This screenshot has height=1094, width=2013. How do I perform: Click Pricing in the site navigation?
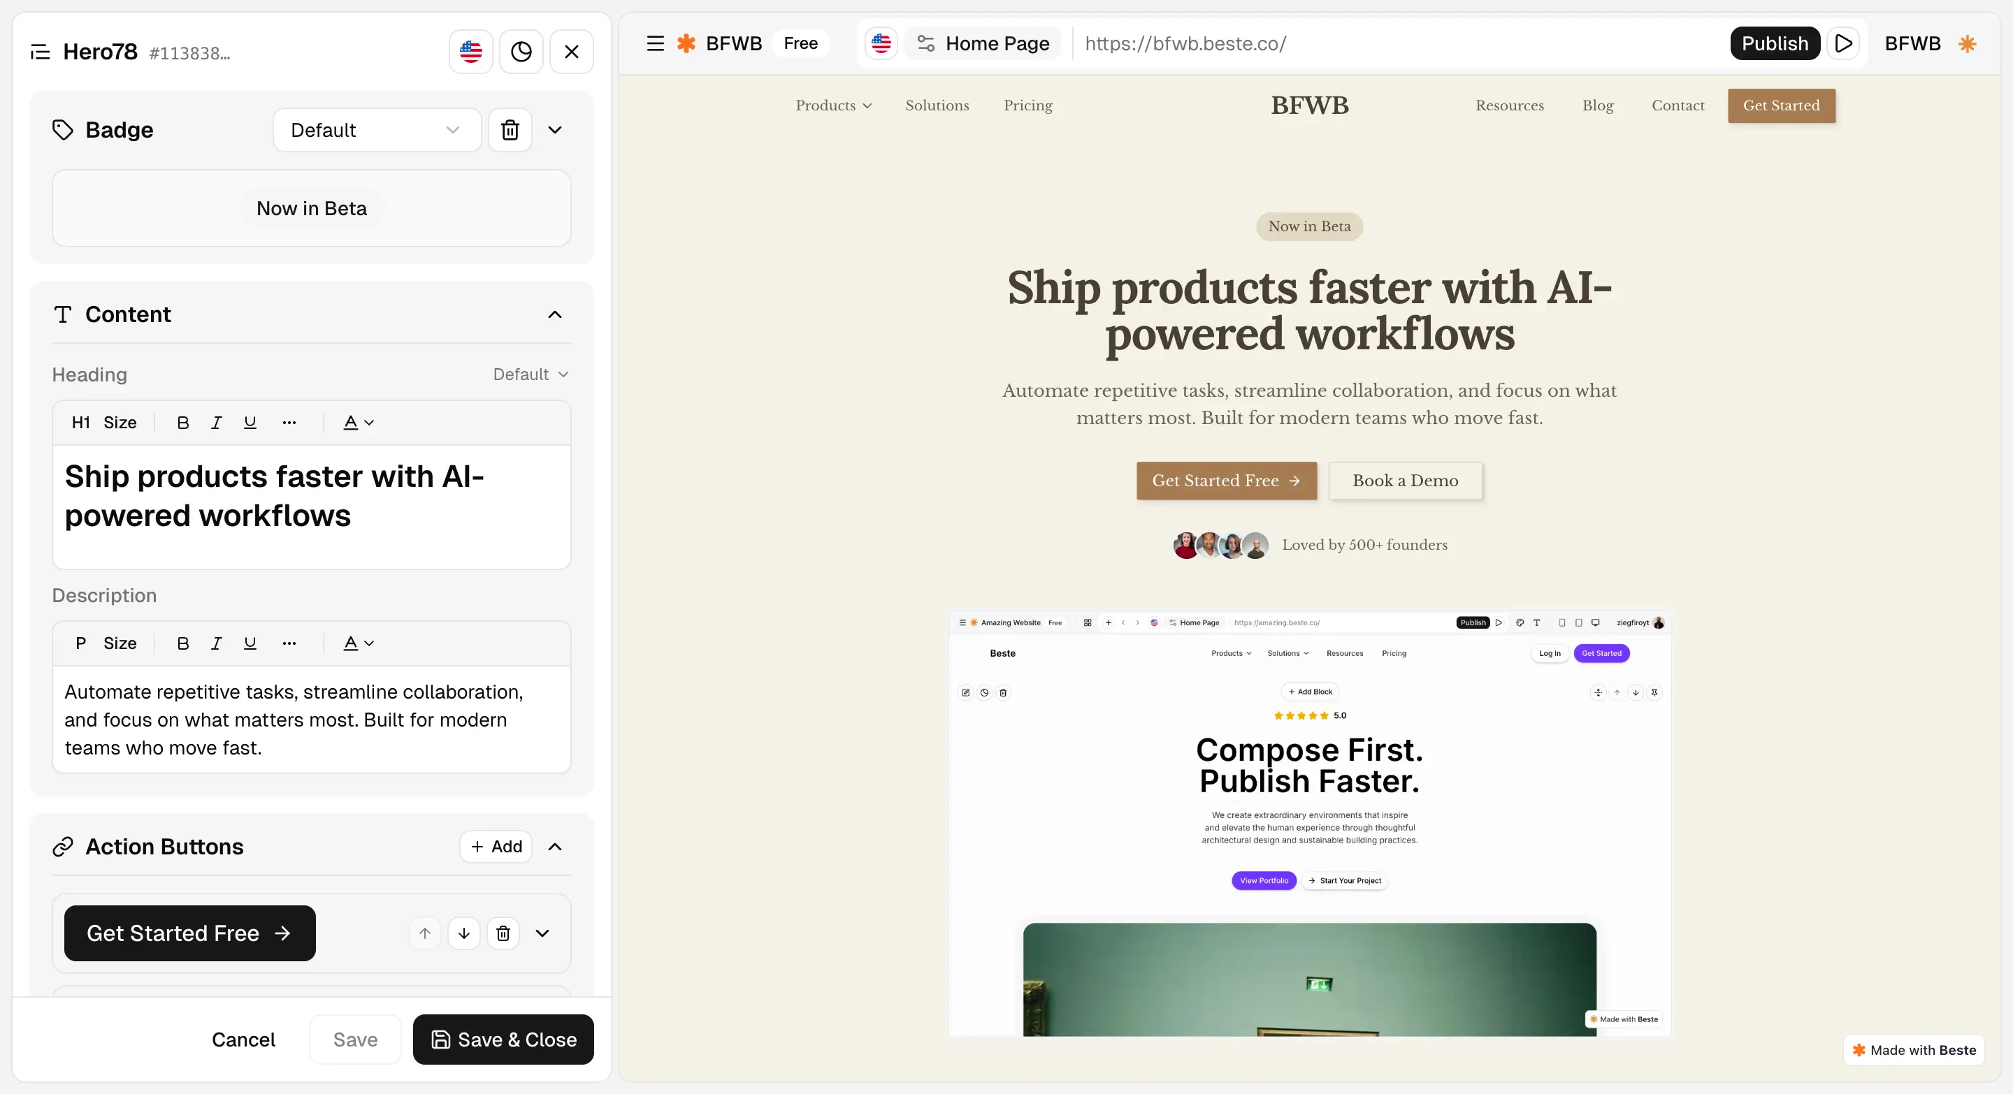click(x=1027, y=105)
